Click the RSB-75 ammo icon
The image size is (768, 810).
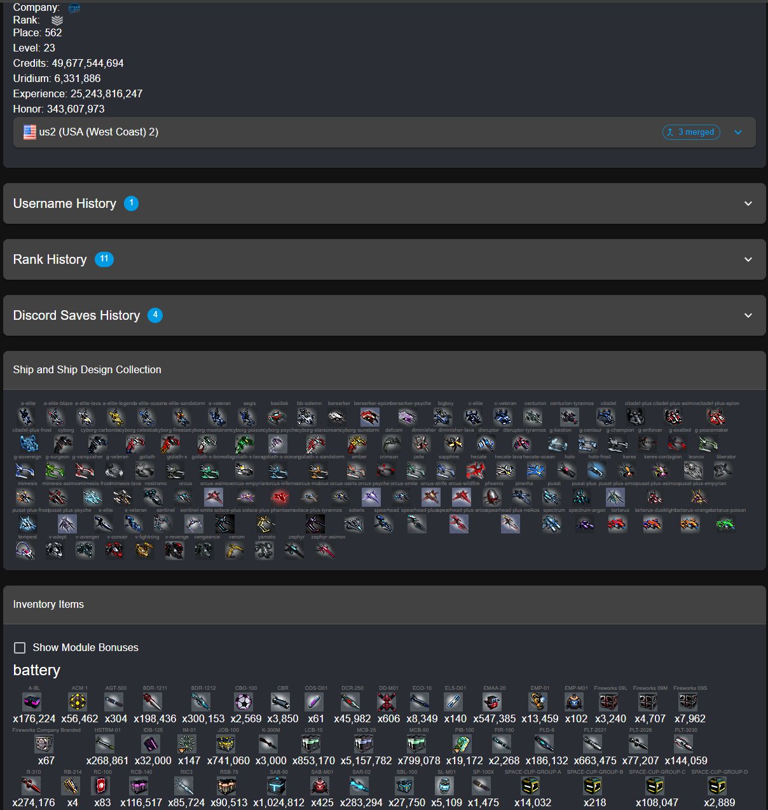pos(227,786)
